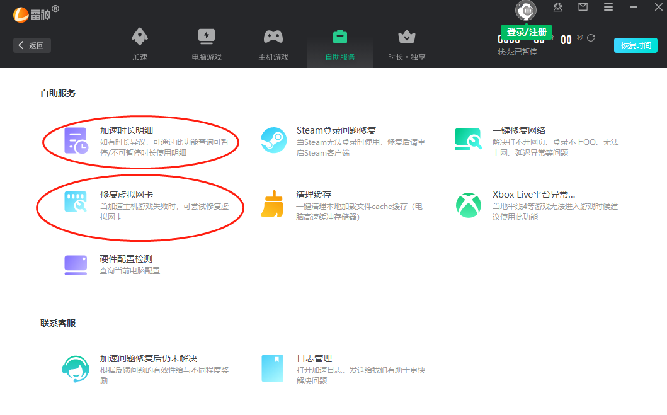Viewport: 667px width, 415px height.
Task: Open 日志管理 log management icon
Action: [273, 368]
